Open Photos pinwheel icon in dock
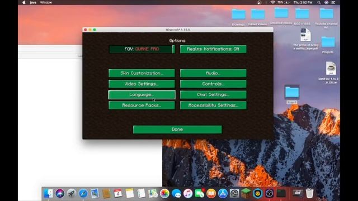358x201 pixels. coord(164,194)
